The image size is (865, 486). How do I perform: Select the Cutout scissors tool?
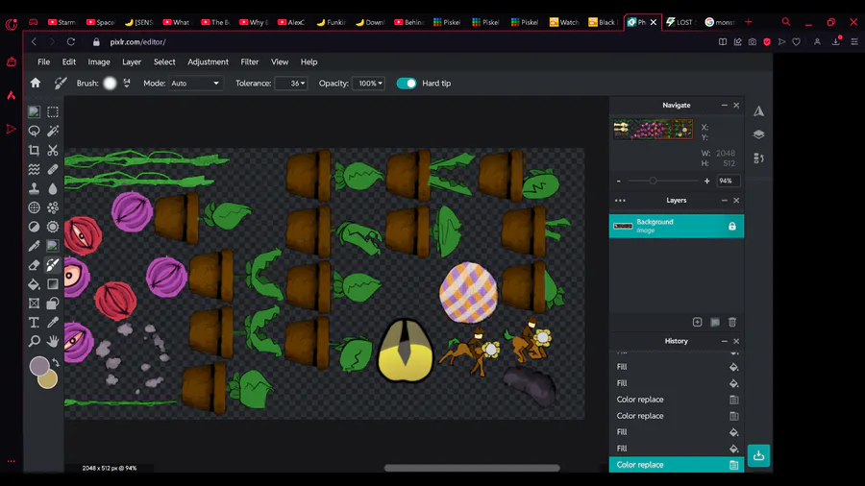tap(53, 150)
